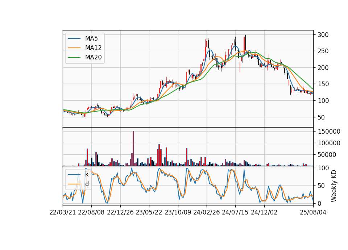This screenshot has height=250, width=348.
Task: Click the d legend label in KD panel
Action: coord(87,184)
